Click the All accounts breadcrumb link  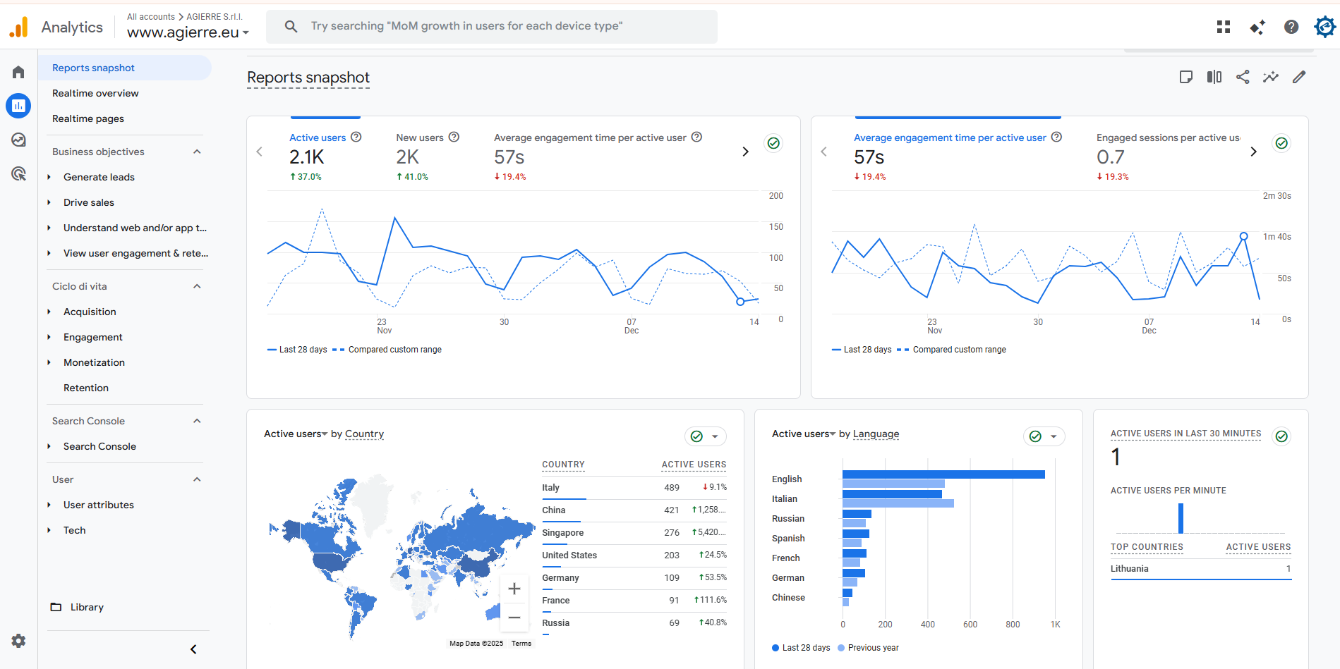[151, 17]
